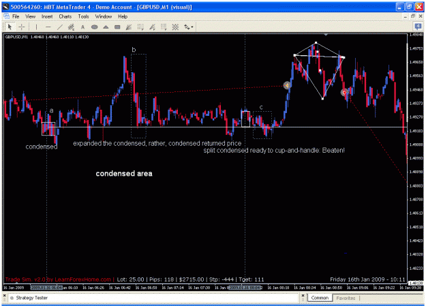This screenshot has width=426, height=306.
Task: Select the Equidistant Channel tool
Action: point(71,27)
